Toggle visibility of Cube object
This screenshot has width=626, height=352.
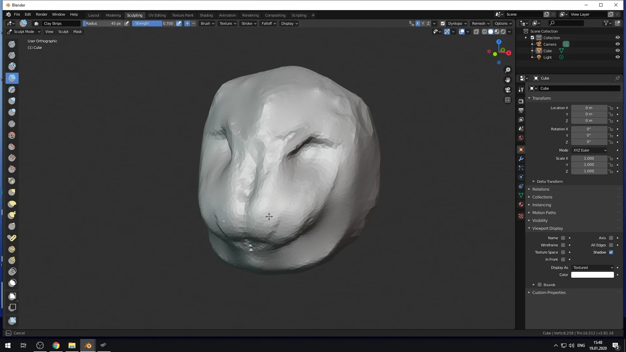(618, 51)
